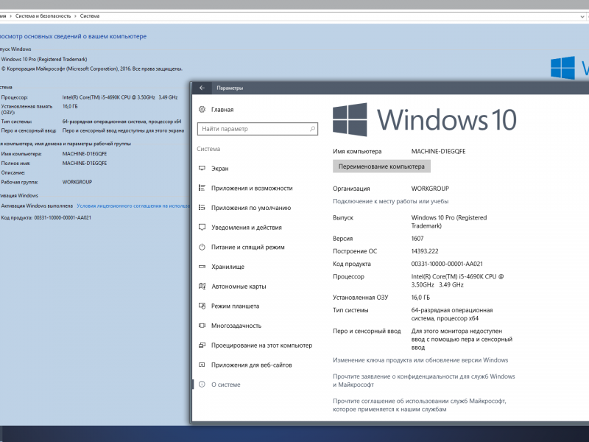The height and width of the screenshot is (442, 589).
Task: Select the Приложения для веб-сайтов icon
Action: click(202, 365)
